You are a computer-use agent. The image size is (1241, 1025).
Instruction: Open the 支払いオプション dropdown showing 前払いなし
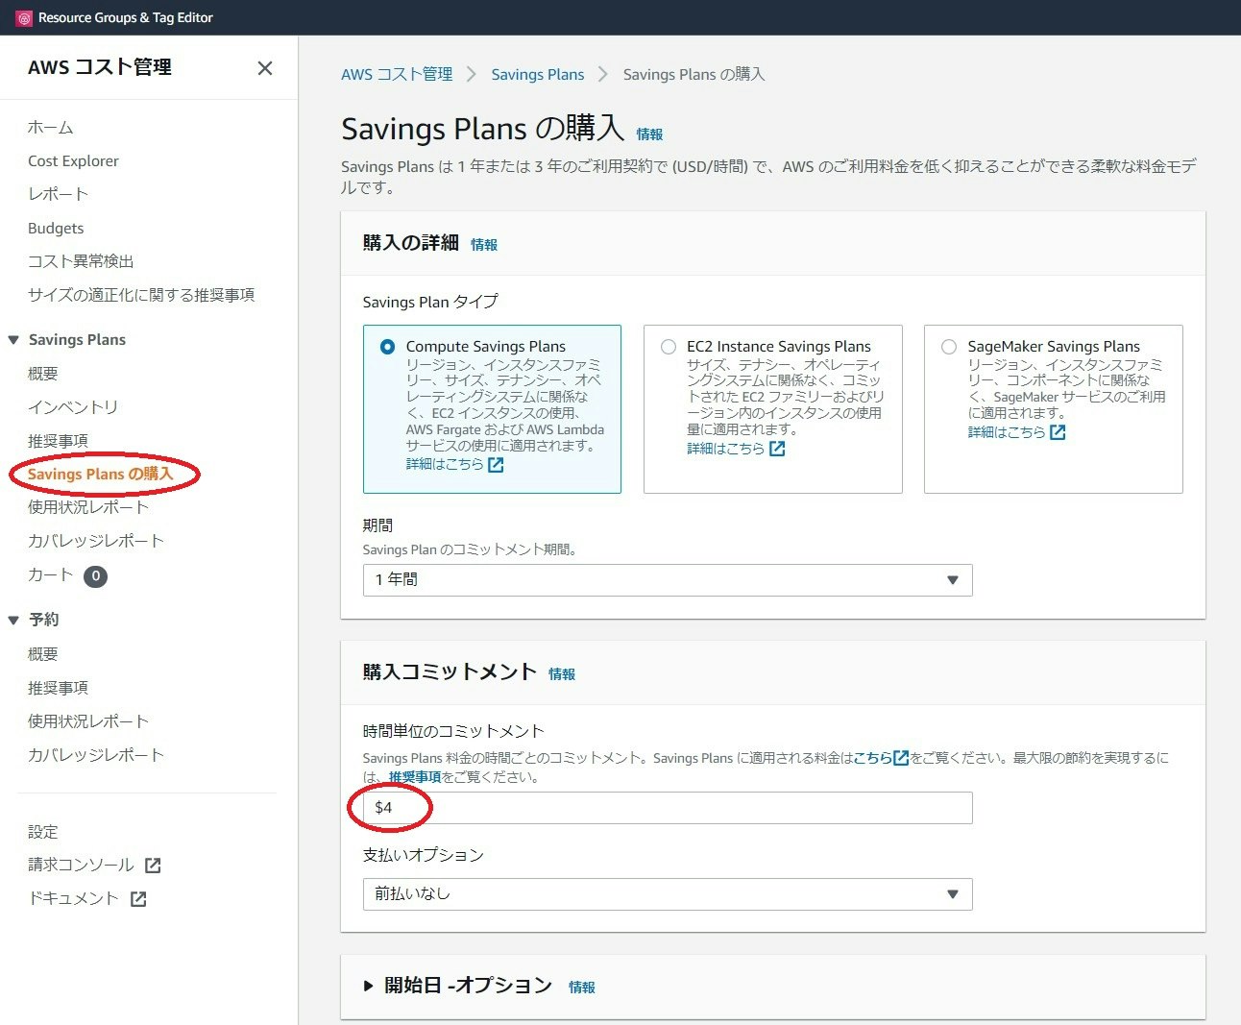[668, 894]
